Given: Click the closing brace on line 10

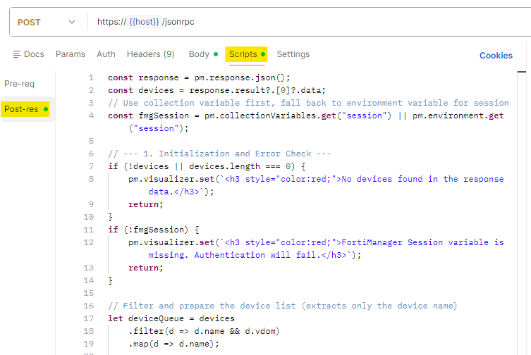Looking at the screenshot, I should click(110, 217).
